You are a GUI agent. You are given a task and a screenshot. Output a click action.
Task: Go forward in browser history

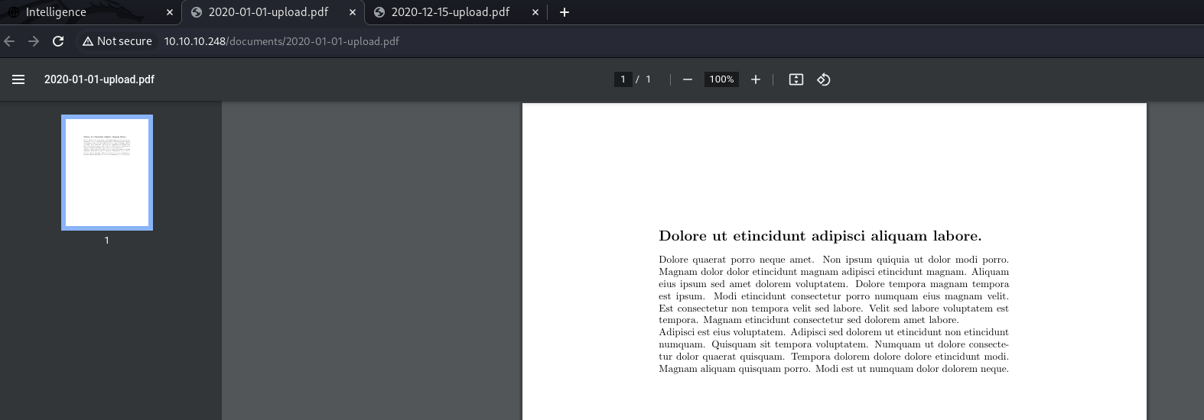(34, 41)
